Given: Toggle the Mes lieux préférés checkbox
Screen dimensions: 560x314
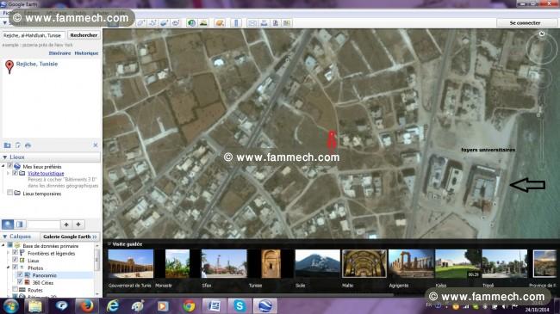Looking at the screenshot, I should coord(10,166).
